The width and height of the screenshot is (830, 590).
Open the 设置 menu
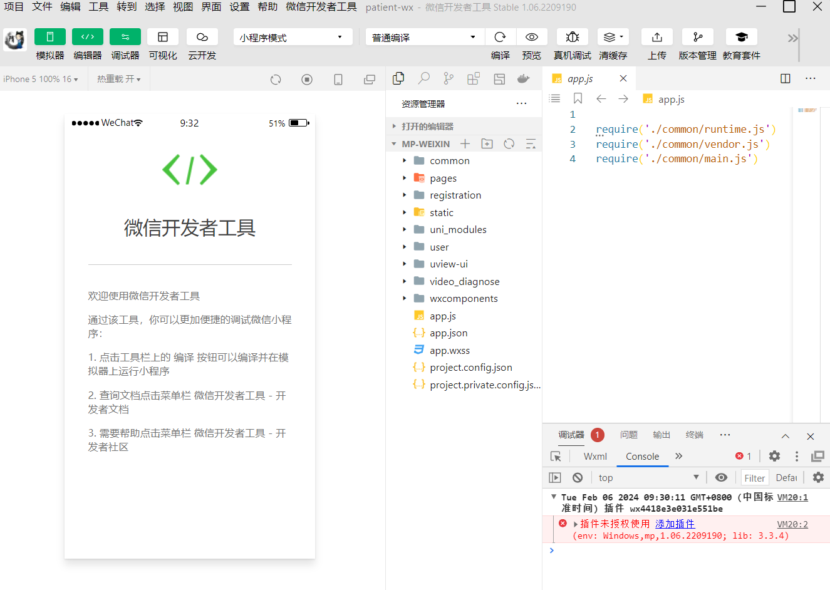239,7
